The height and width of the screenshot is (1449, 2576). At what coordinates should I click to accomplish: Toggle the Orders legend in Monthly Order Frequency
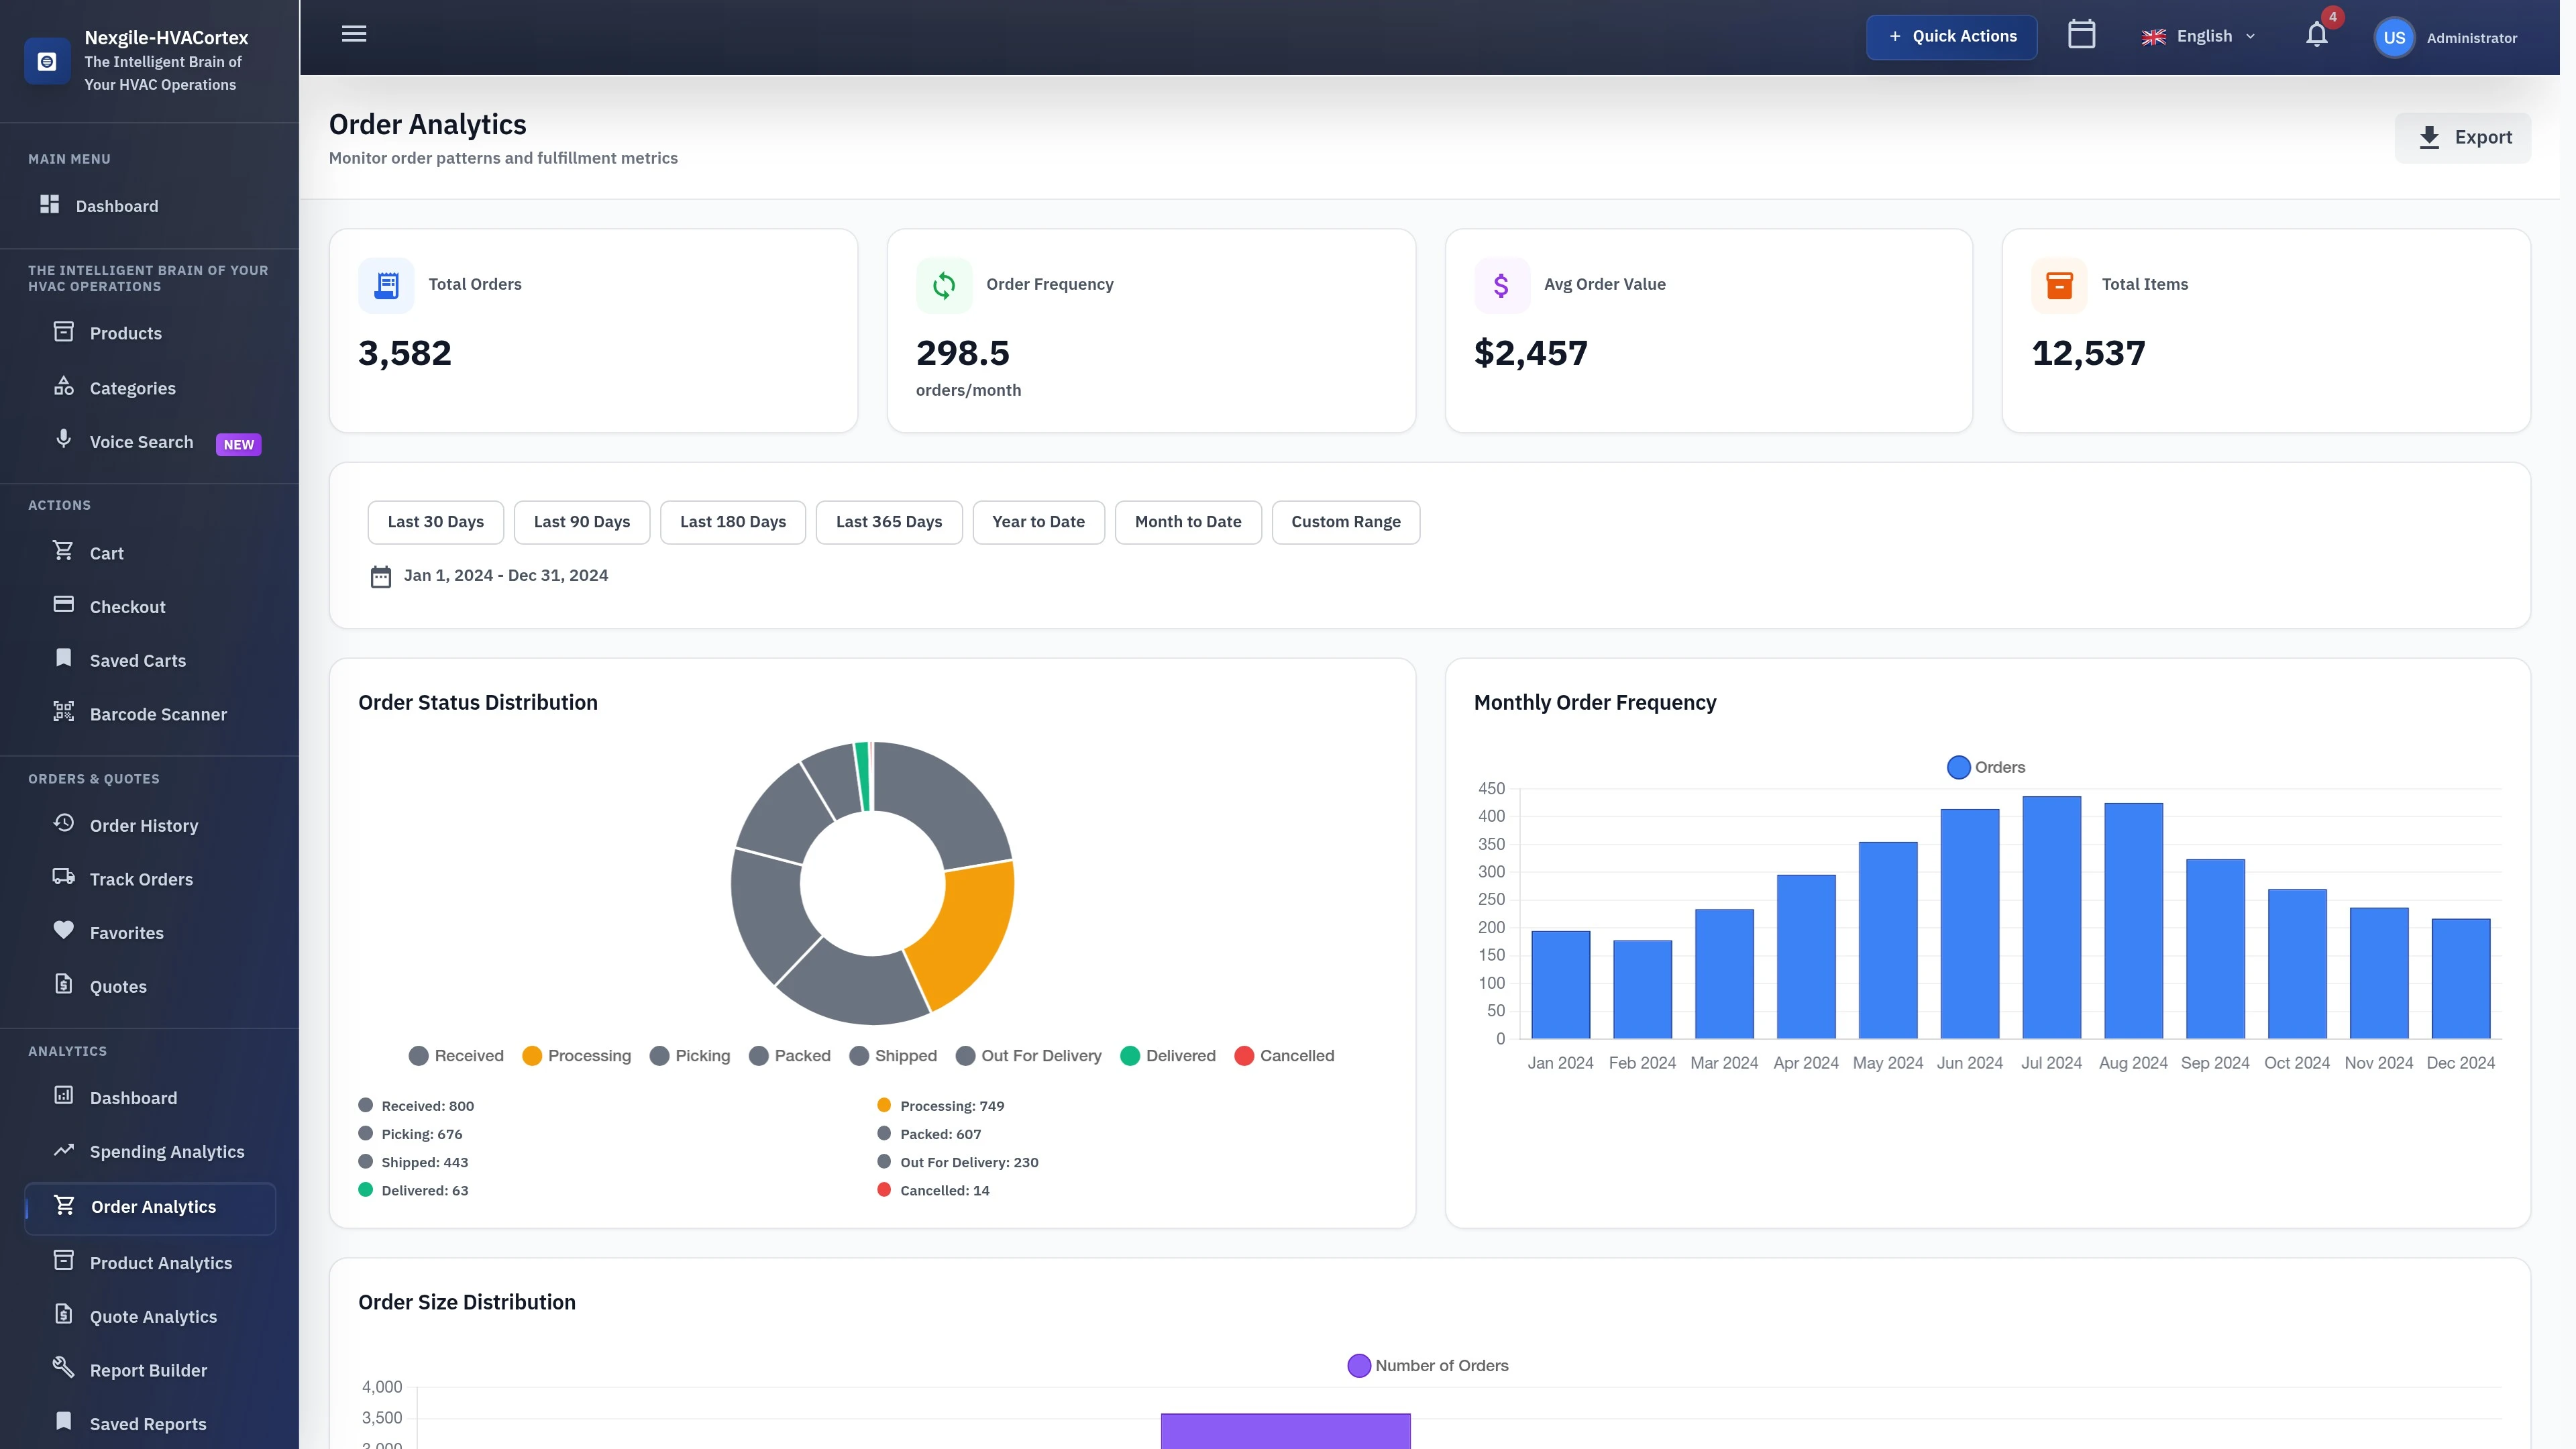point(1985,767)
